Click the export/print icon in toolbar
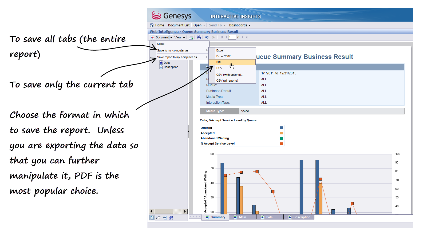 coord(191,38)
